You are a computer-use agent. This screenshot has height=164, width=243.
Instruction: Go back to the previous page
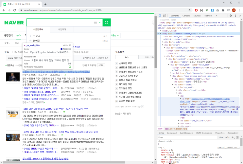[4, 10]
